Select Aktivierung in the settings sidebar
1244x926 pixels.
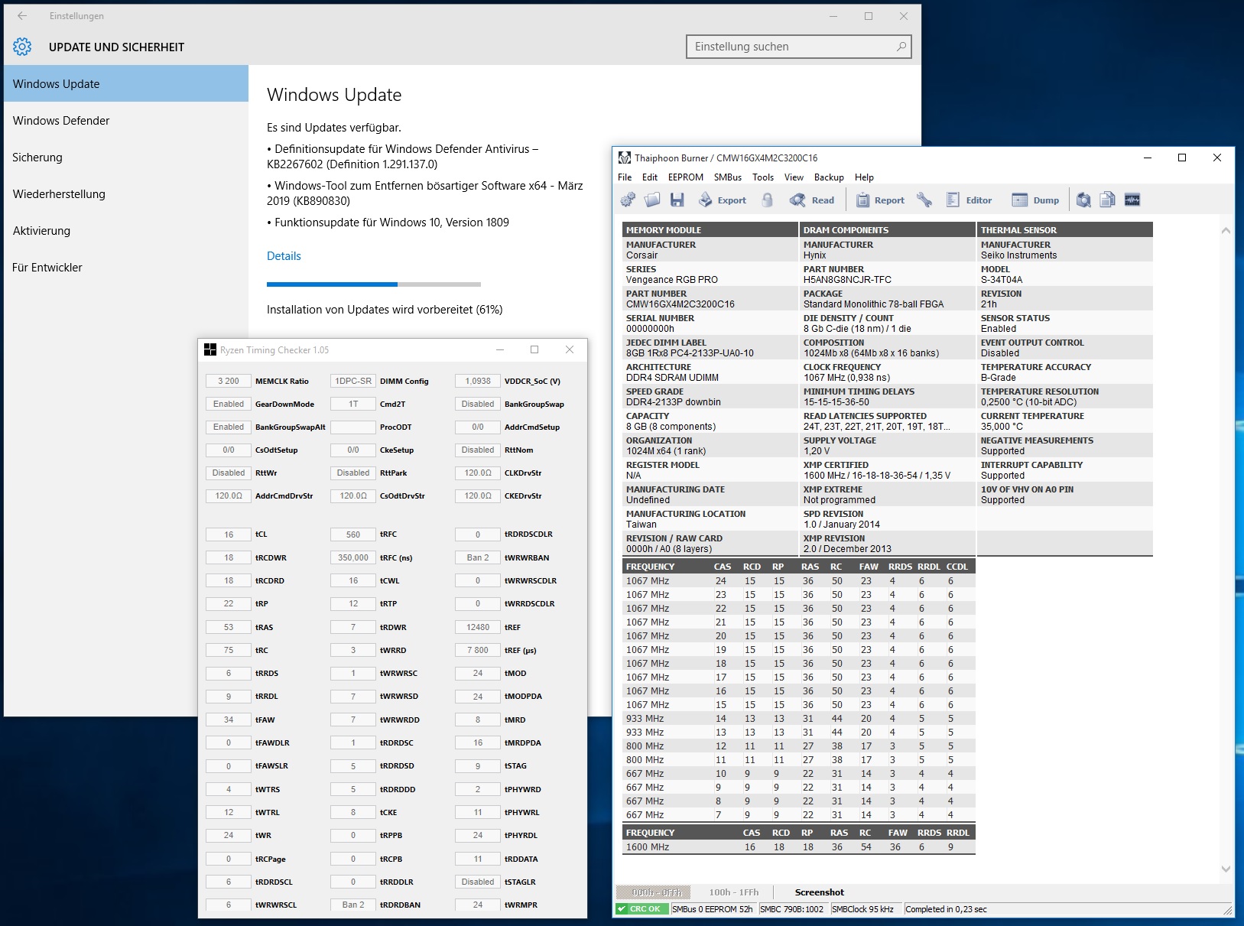126,230
